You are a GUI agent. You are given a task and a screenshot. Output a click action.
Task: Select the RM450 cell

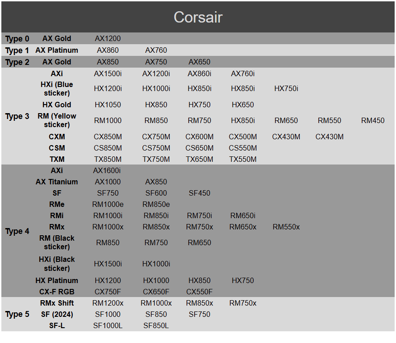pyautogui.click(x=373, y=120)
